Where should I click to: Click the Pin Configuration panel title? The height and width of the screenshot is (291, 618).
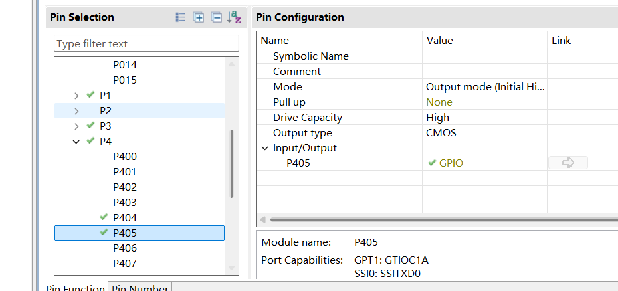(300, 17)
